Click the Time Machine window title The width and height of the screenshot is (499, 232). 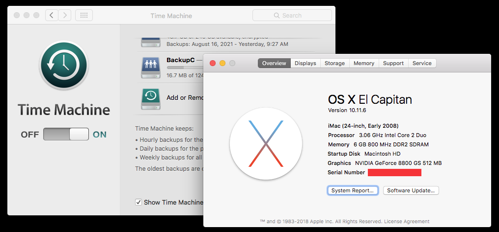[171, 16]
